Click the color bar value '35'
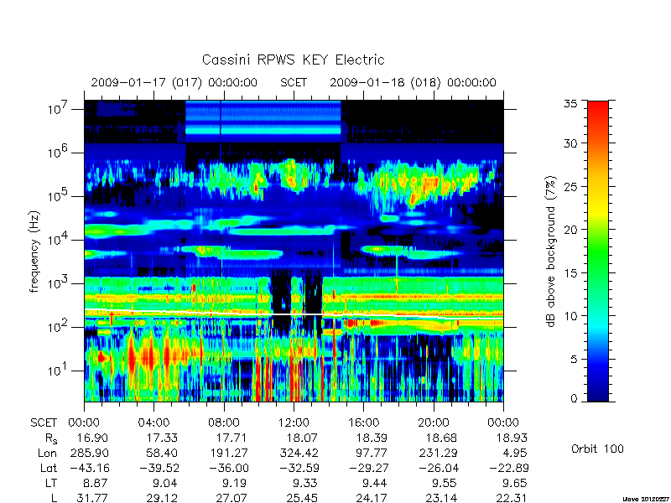 [570, 104]
